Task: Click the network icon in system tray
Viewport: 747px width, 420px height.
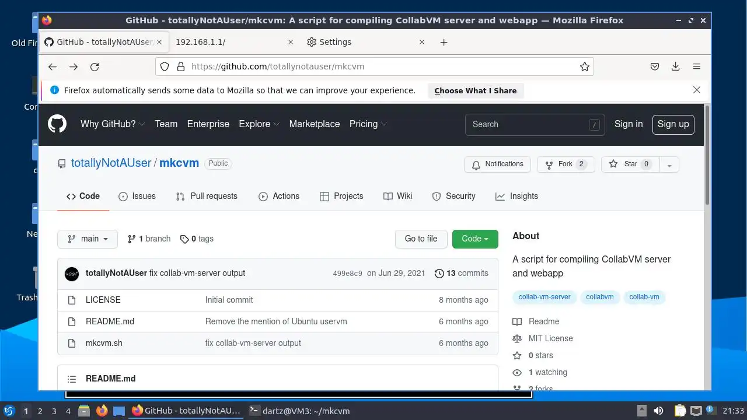Action: point(696,411)
